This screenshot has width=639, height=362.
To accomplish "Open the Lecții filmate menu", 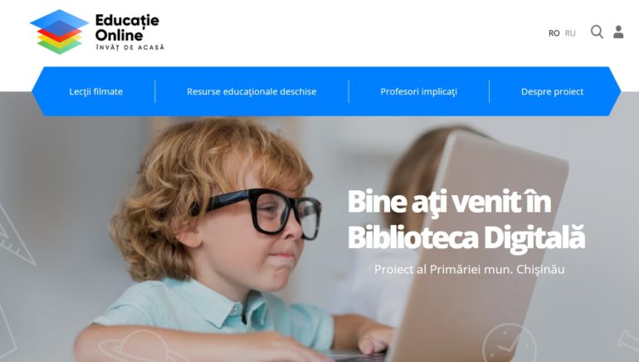I will point(95,91).
